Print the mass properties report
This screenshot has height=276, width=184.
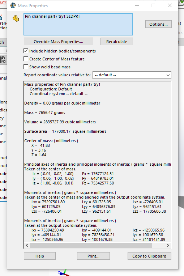(93, 256)
